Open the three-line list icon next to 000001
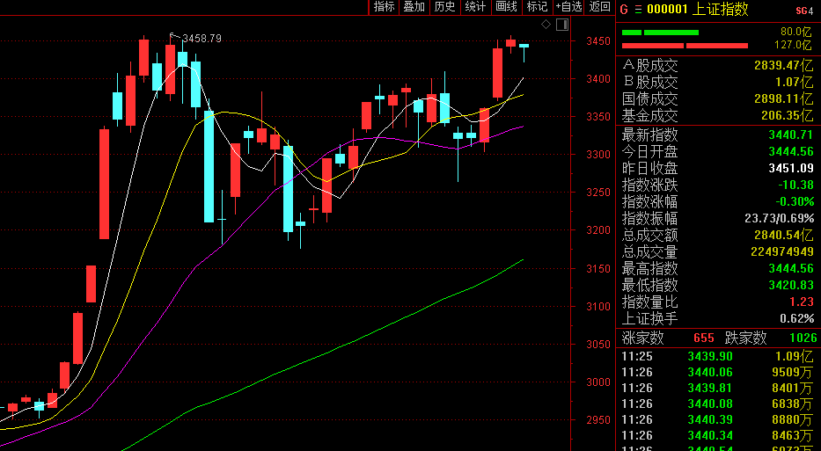Image resolution: width=821 pixels, height=451 pixels. (638, 10)
